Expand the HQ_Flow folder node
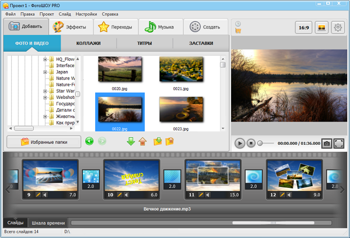The image size is (350, 238). click(45, 59)
